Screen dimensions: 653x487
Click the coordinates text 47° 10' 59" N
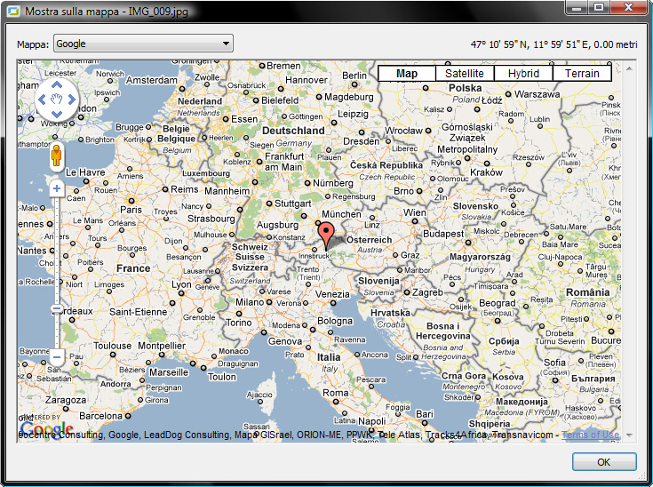[499, 44]
